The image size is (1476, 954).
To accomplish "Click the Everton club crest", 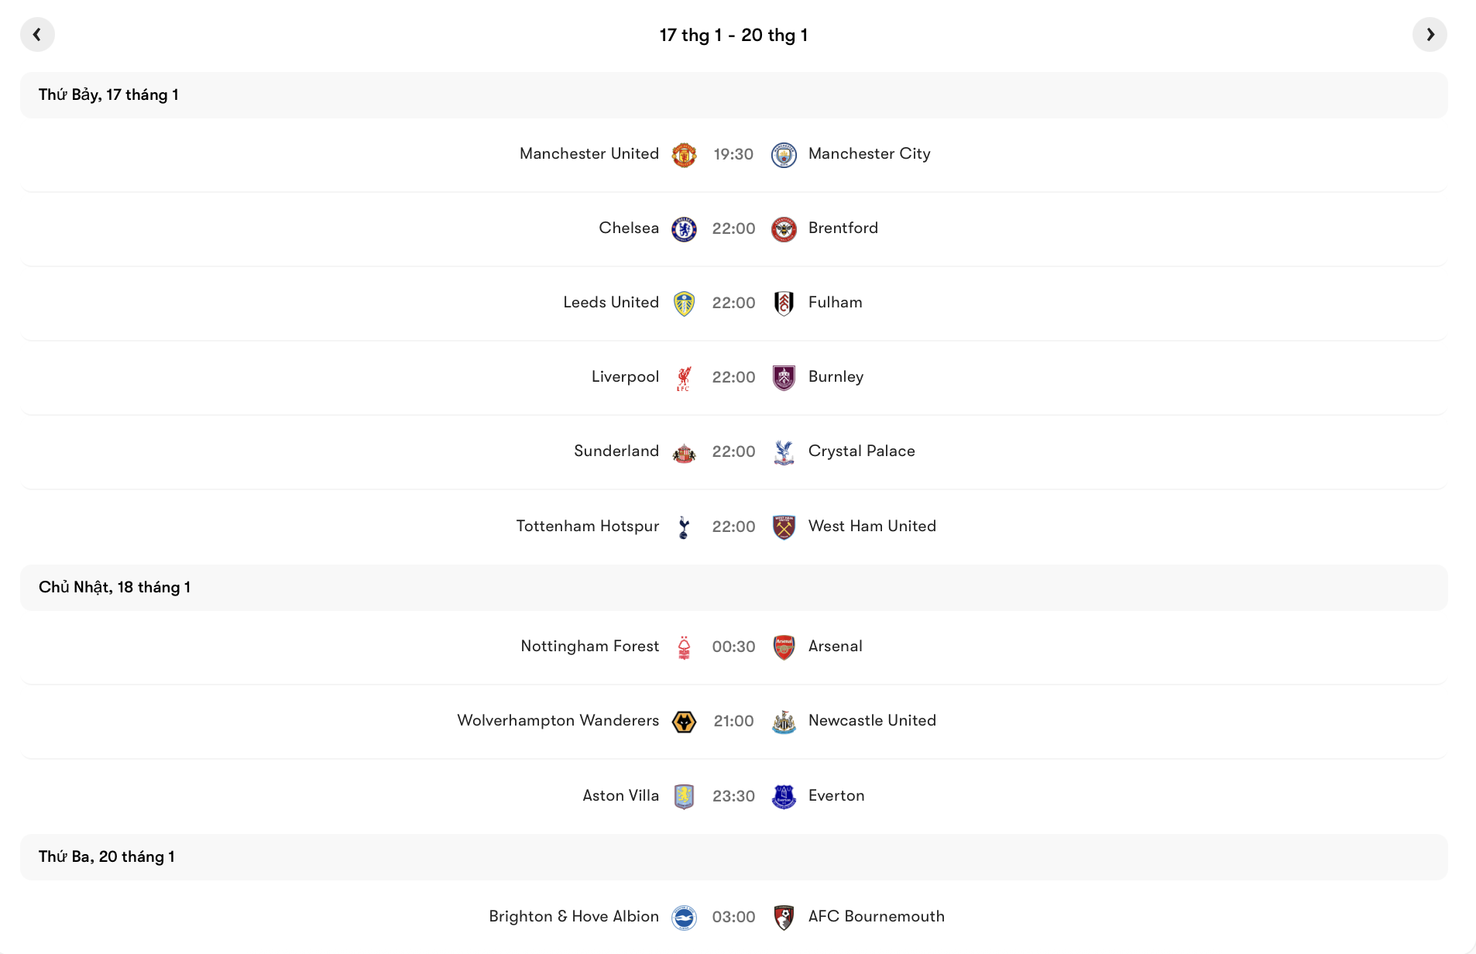I will pos(784,796).
